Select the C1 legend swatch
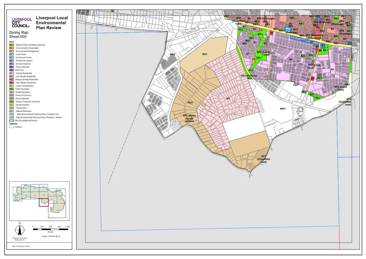The image size is (366, 259). [11, 45]
